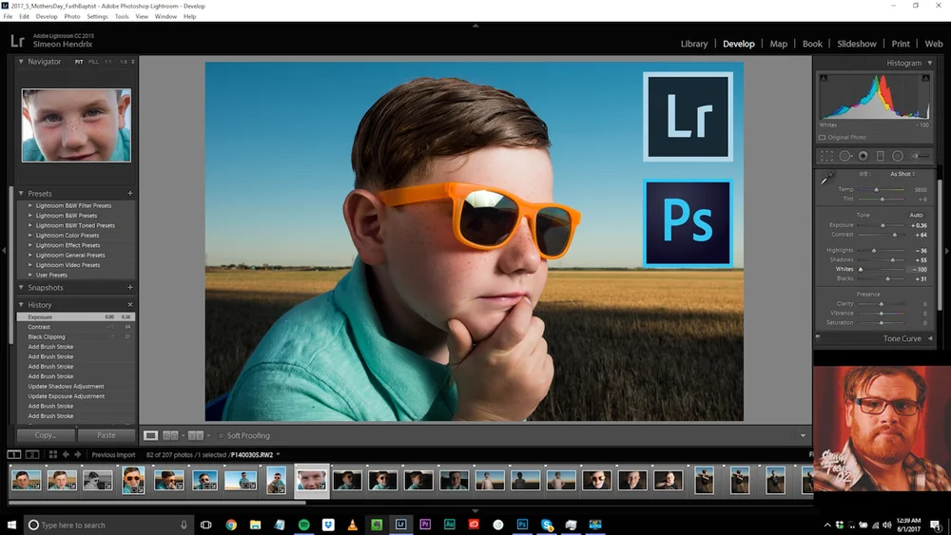Viewport: 951px width, 535px height.
Task: Add a new preset with plus icon
Action: [x=129, y=193]
